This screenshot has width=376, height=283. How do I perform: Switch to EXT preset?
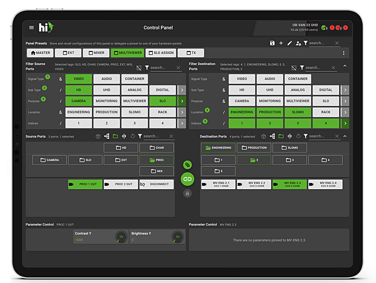(68, 53)
